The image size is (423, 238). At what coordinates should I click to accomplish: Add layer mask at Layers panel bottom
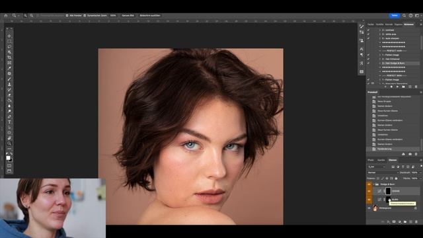(x=394, y=222)
